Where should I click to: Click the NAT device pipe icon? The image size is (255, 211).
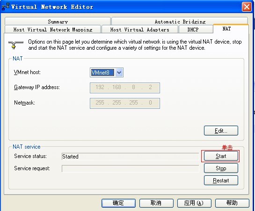(16, 45)
